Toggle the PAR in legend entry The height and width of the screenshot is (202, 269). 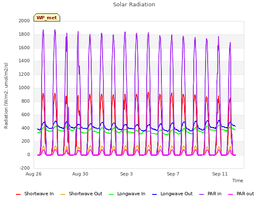pyautogui.click(x=210, y=194)
